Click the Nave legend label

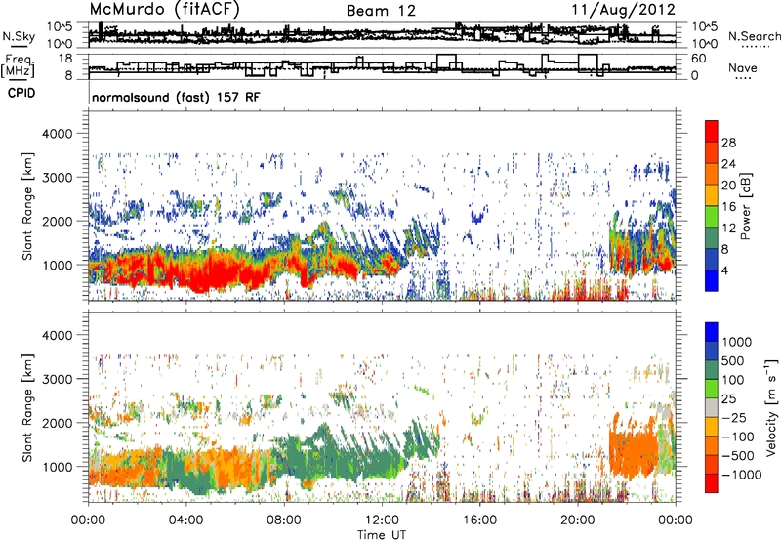[742, 68]
